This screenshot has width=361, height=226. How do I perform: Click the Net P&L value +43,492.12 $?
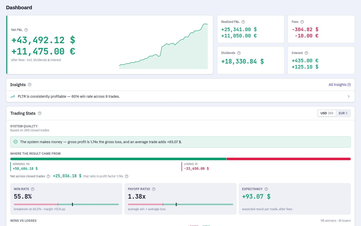tap(43, 40)
